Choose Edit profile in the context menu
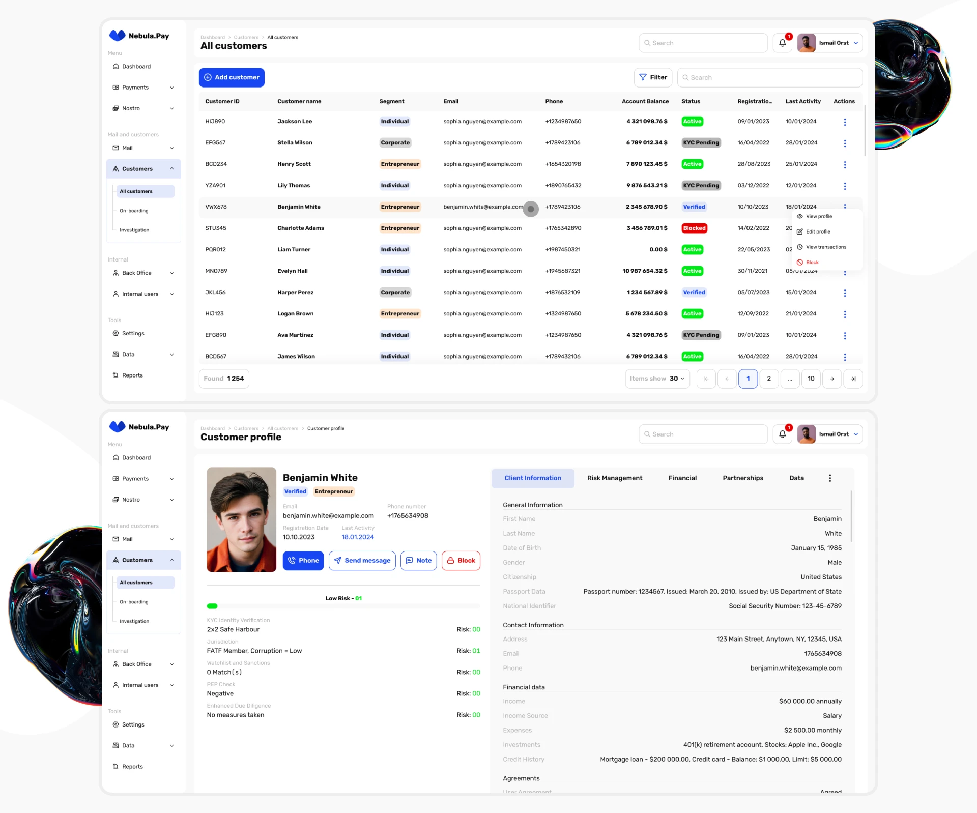The width and height of the screenshot is (977, 813). 817,232
